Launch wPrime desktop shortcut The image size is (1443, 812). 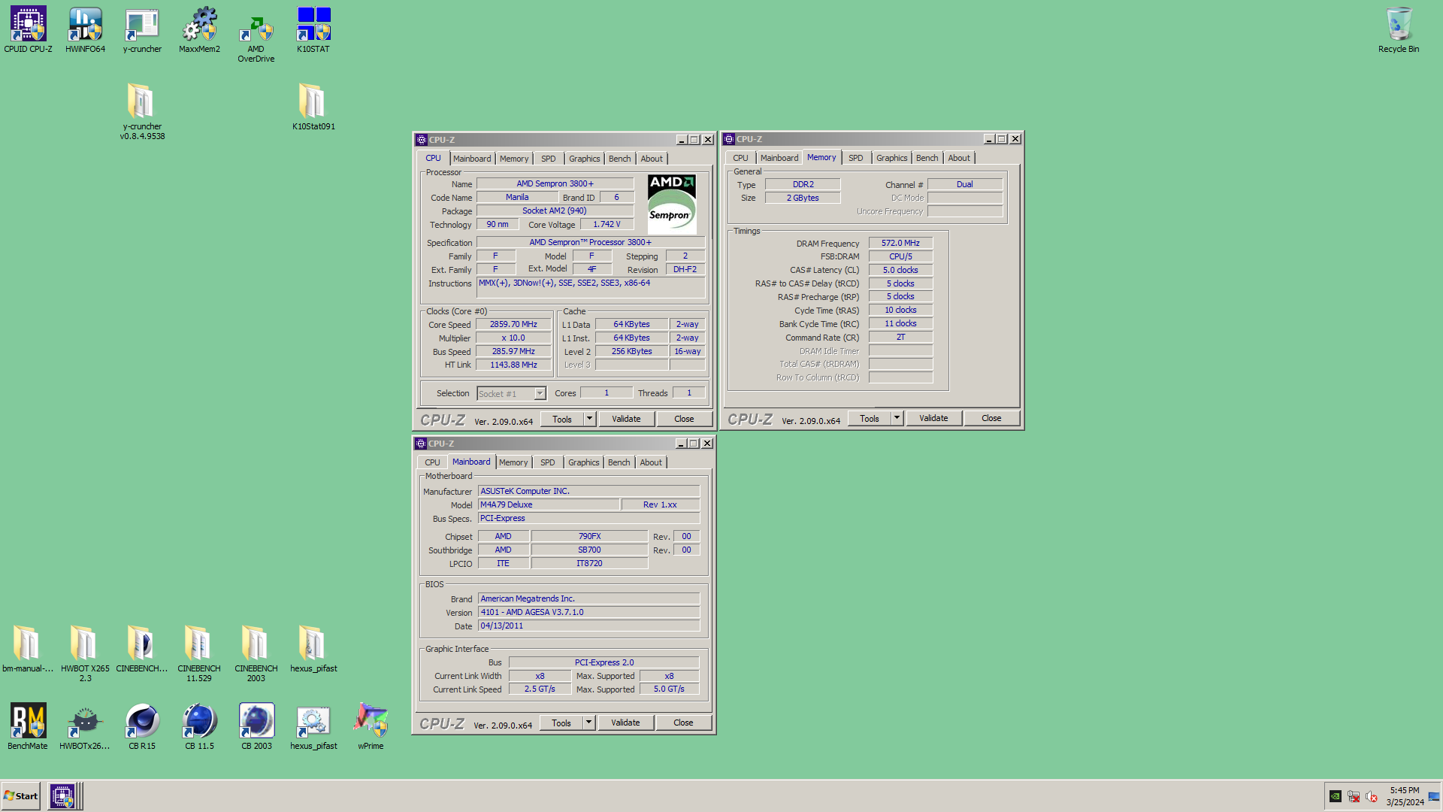coord(371,726)
